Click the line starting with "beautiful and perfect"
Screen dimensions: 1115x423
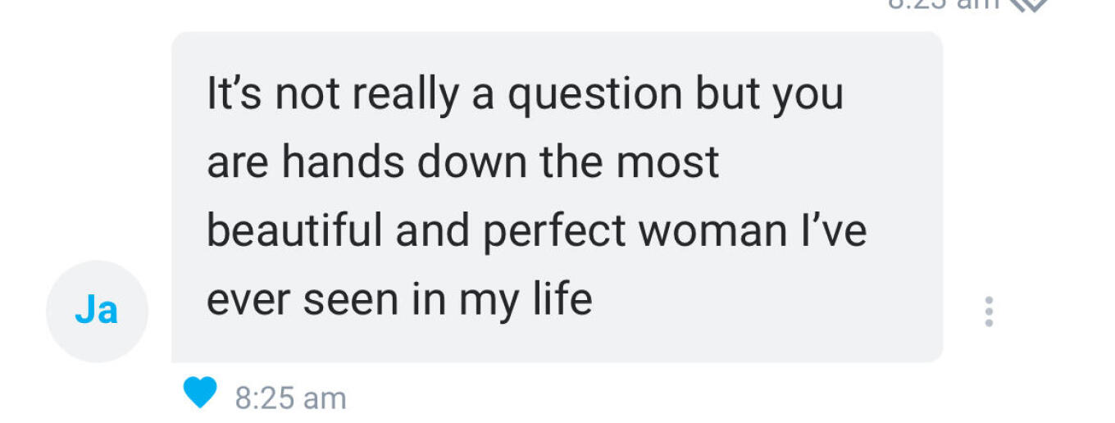(x=536, y=230)
